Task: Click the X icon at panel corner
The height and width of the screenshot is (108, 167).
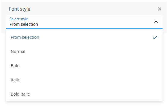Action: pos(160,9)
